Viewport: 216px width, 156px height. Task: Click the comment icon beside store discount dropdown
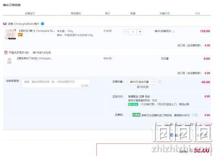click(160, 82)
